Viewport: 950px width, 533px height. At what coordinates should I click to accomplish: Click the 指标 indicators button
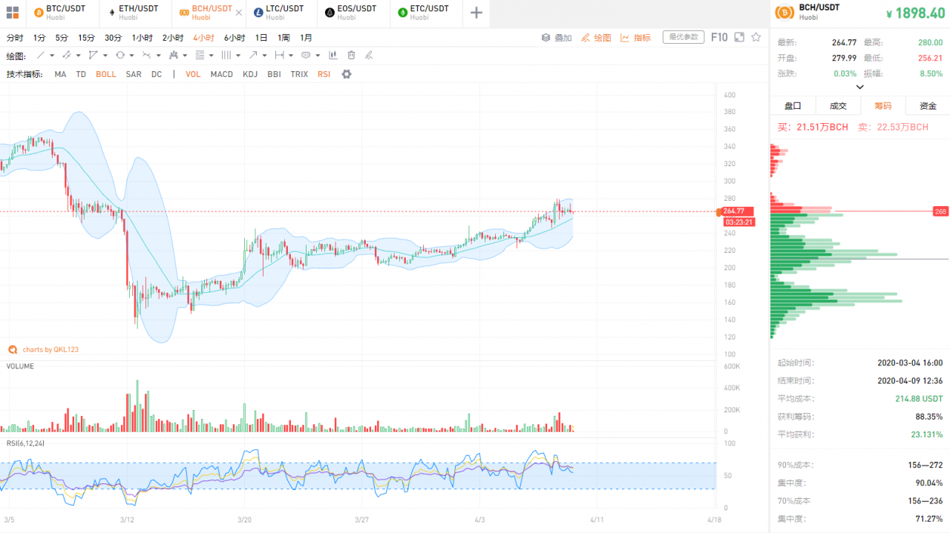[636, 38]
